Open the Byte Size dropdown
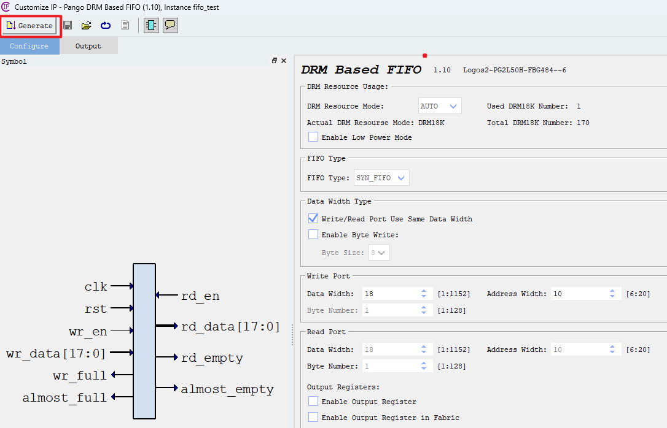The image size is (667, 428). (379, 252)
